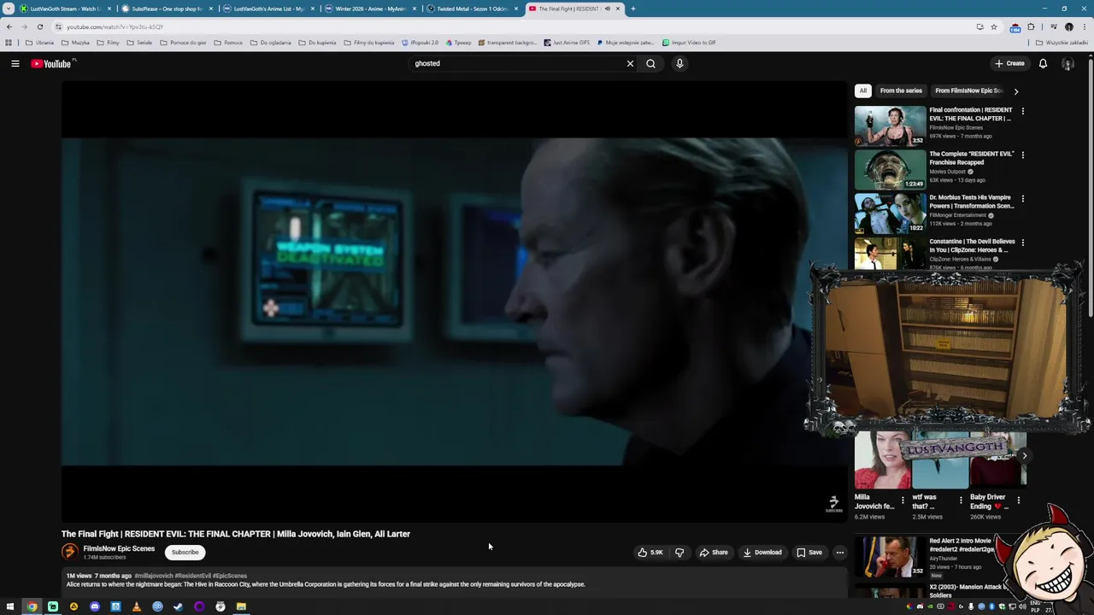Open the notifications bell
The image size is (1094, 615).
tap(1043, 63)
